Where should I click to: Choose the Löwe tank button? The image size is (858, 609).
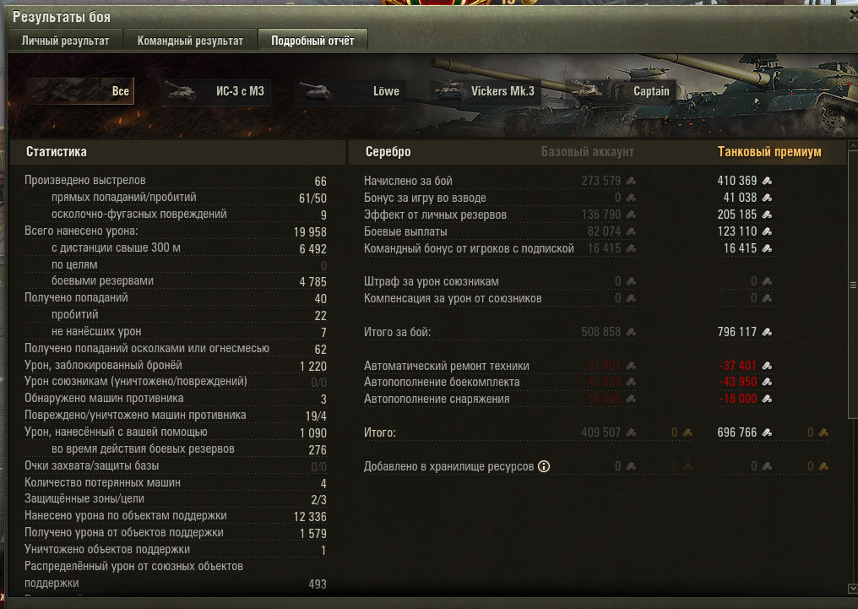click(350, 91)
